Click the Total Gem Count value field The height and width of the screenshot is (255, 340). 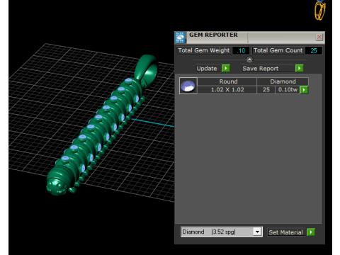(314, 50)
